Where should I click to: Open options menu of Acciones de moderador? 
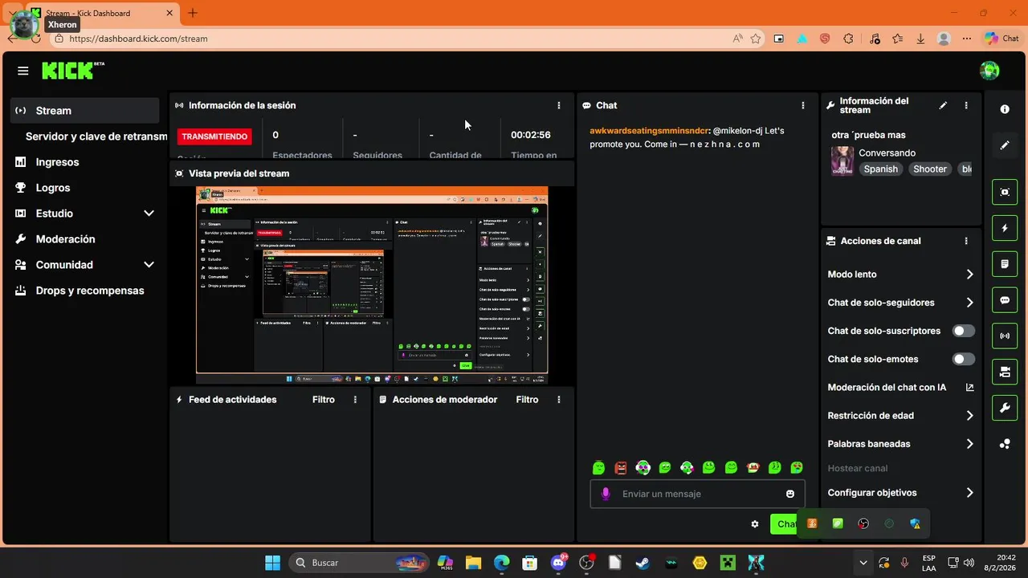tap(559, 400)
